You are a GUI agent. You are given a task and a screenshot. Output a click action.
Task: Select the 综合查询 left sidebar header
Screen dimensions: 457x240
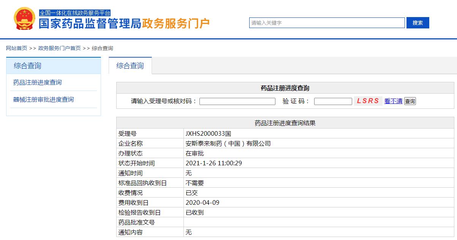[27, 66]
